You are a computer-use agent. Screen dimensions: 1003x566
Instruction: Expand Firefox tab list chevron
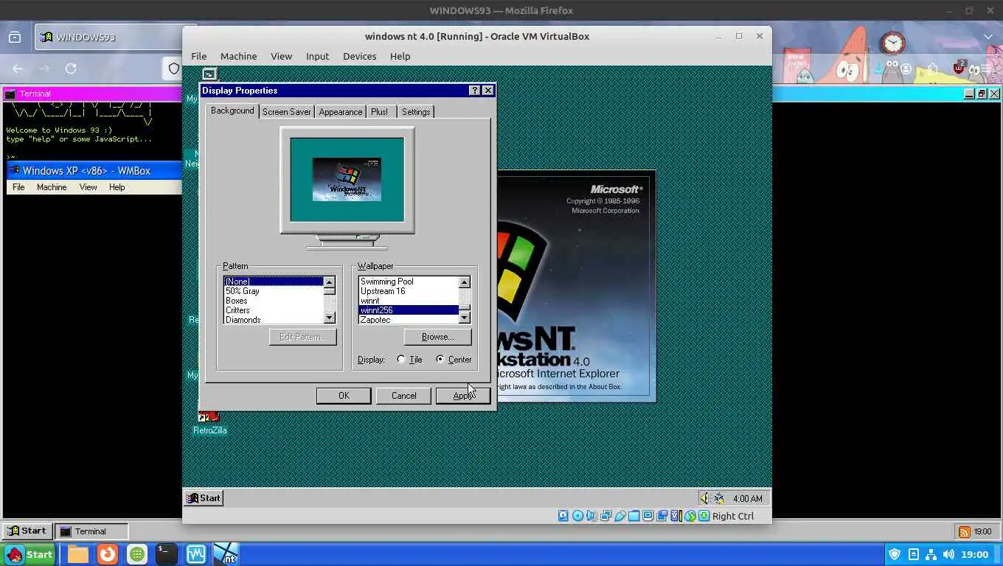pos(988,37)
